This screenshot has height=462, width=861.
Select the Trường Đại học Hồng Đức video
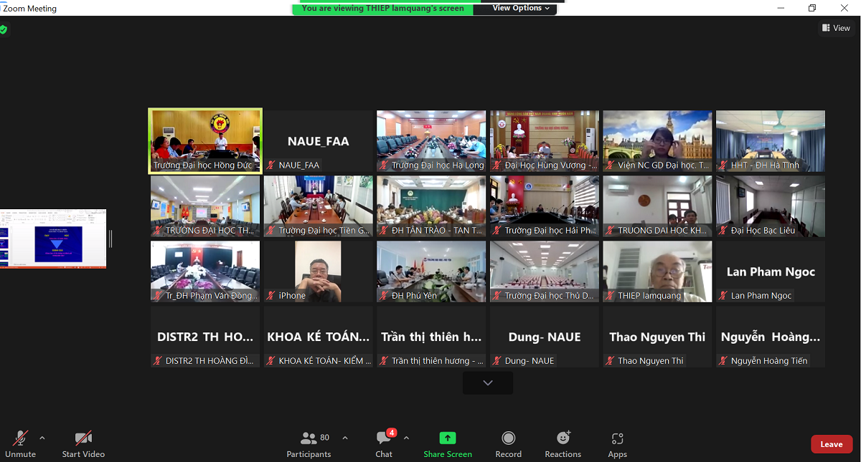coord(205,141)
